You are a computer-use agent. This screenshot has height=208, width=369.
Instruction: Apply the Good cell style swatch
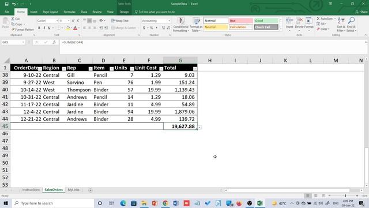pyautogui.click(x=266, y=21)
